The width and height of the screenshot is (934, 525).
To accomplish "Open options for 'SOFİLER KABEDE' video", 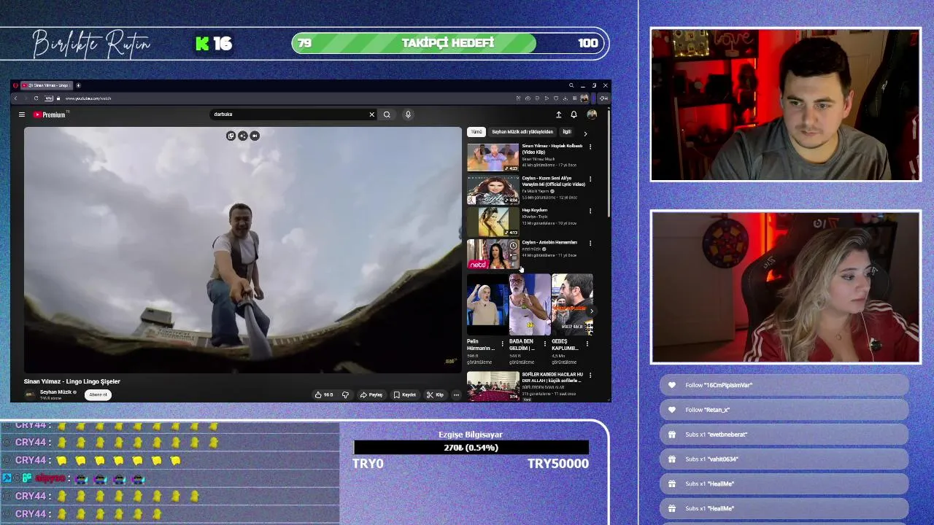I will point(590,376).
